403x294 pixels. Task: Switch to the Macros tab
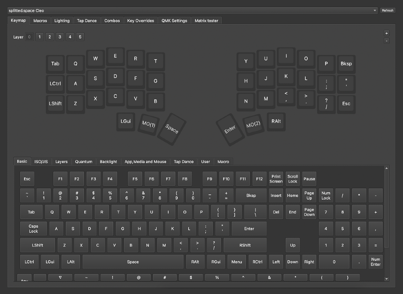point(40,21)
